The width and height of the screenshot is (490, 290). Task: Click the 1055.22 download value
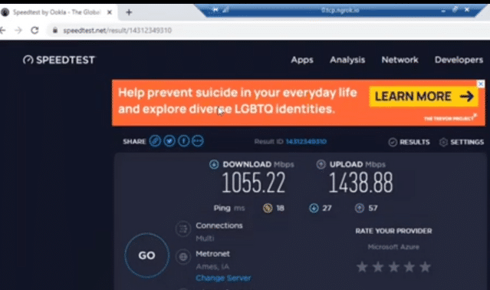point(254,183)
